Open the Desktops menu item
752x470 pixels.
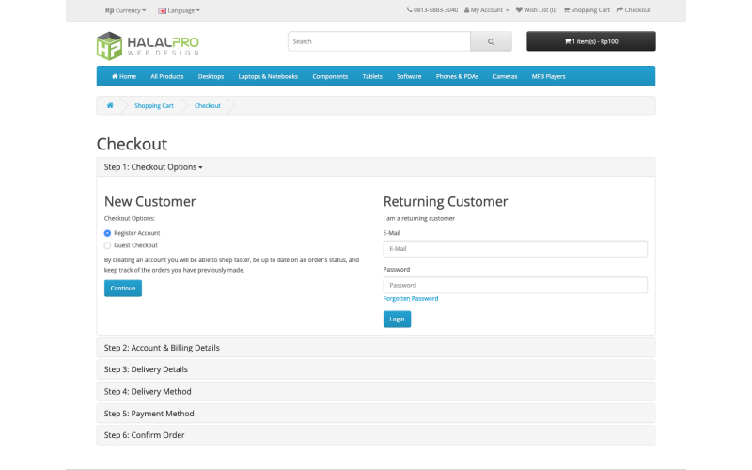[x=211, y=76]
